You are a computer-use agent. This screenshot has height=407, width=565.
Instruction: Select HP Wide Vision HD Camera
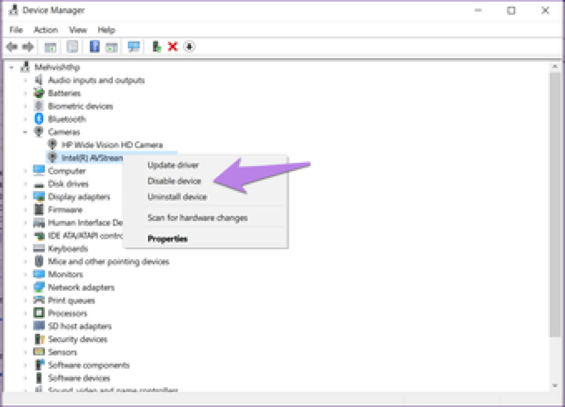click(x=112, y=145)
